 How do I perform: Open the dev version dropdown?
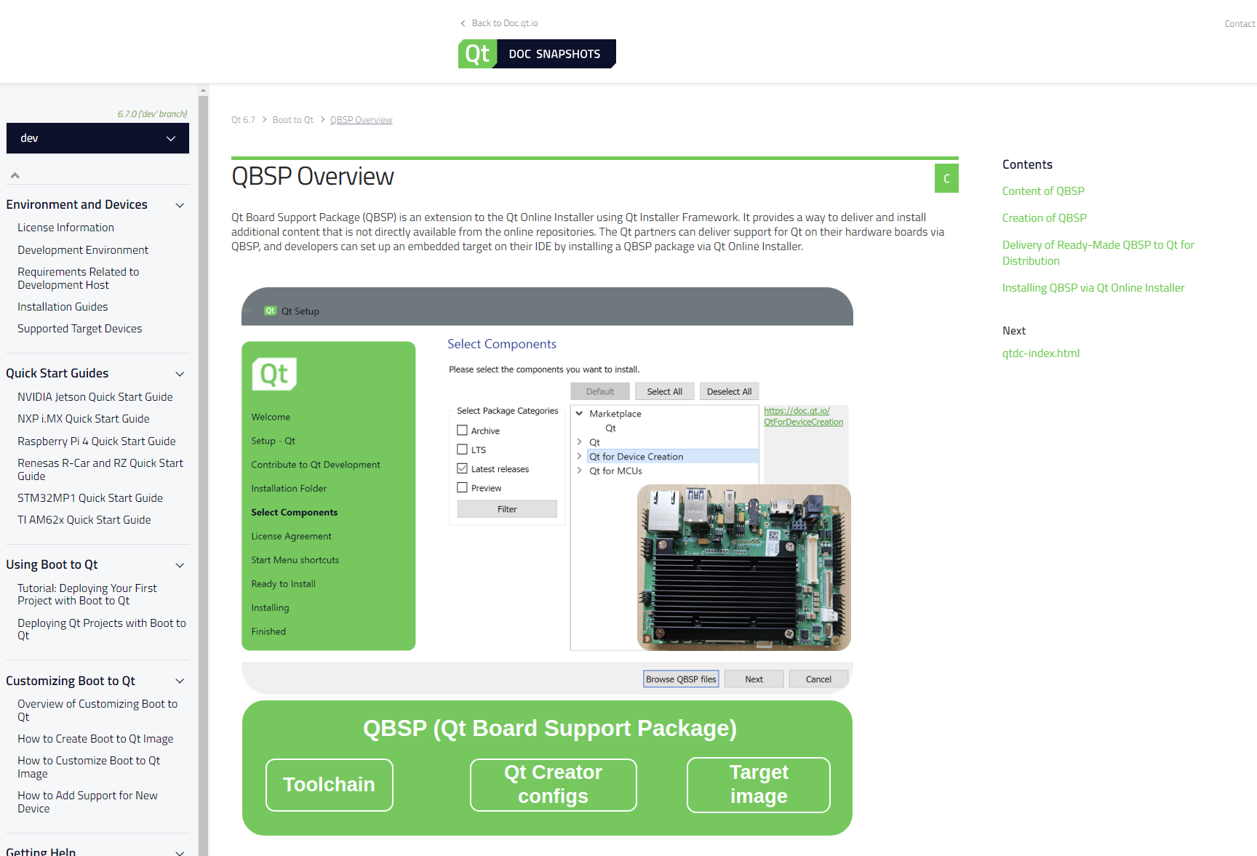pos(97,138)
